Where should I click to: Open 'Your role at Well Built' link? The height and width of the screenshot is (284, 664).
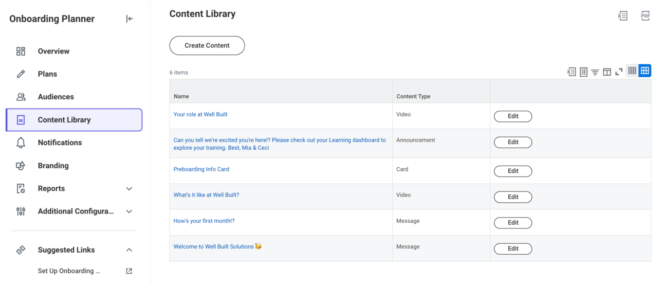coord(200,114)
